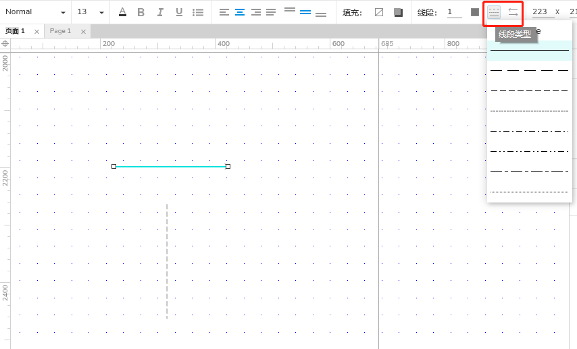
Task: Align text to the right
Action: click(x=256, y=13)
